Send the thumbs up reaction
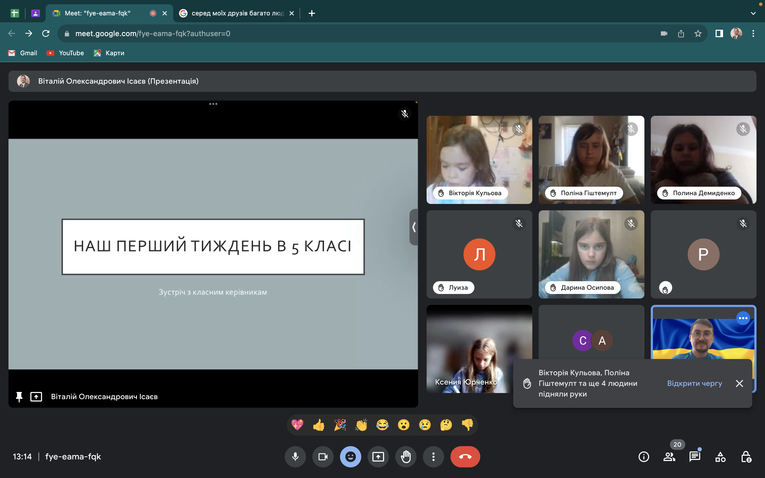This screenshot has width=765, height=478. 319,425
